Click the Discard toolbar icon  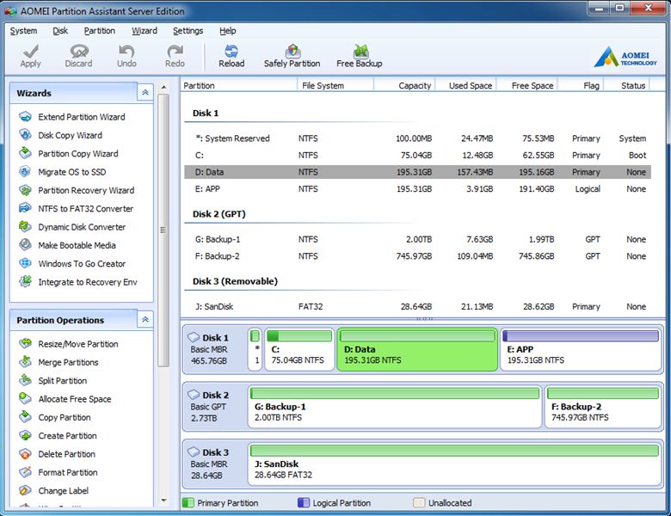click(x=79, y=51)
